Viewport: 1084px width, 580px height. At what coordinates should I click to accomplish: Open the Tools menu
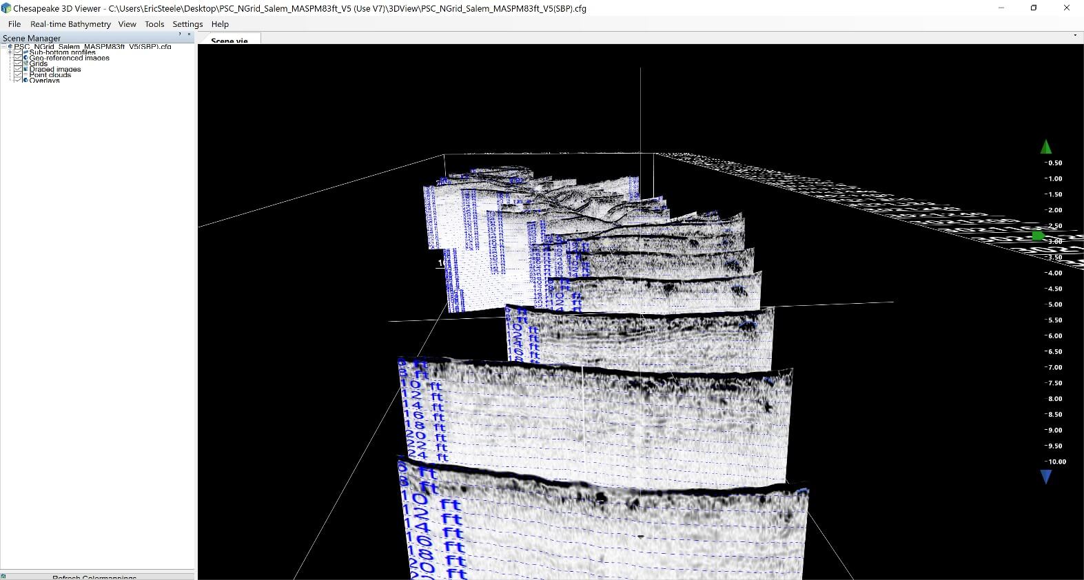click(154, 24)
